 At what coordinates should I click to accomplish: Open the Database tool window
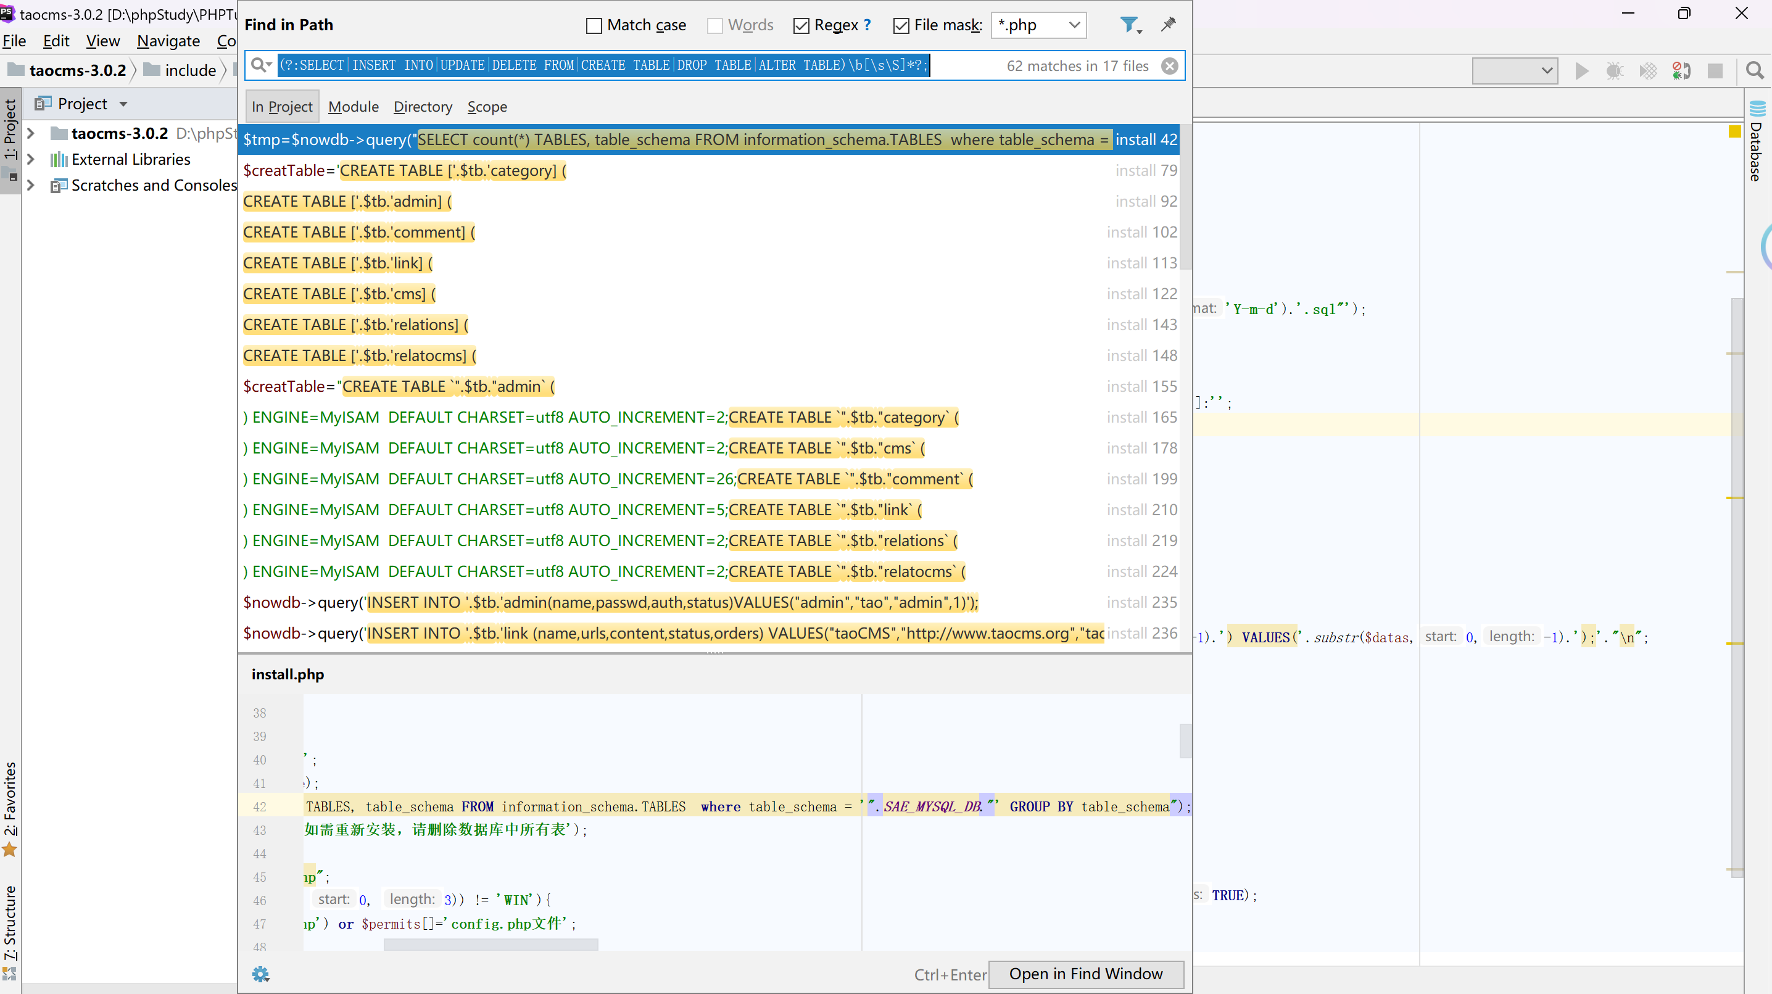click(1757, 141)
